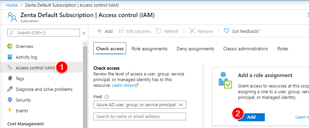The image size is (309, 128).
Task: Click the feedback heart icon
Action: [x=227, y=31]
